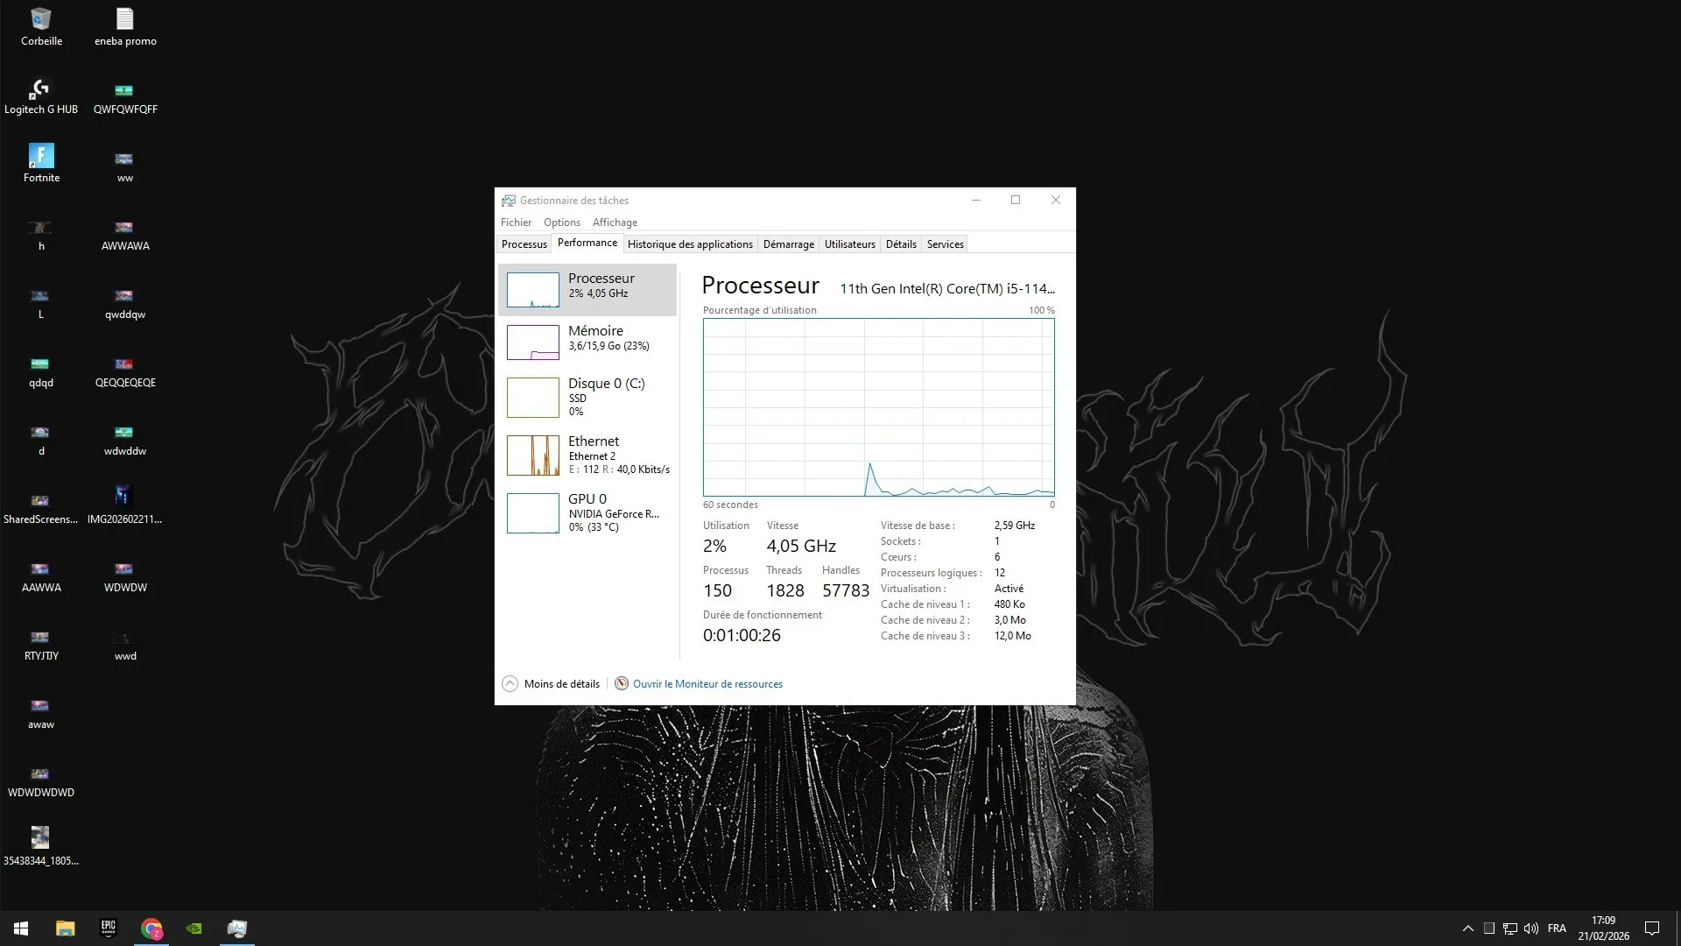Select the Processeur performance graph thumbnail
This screenshot has width=1681, height=946.
(532, 290)
